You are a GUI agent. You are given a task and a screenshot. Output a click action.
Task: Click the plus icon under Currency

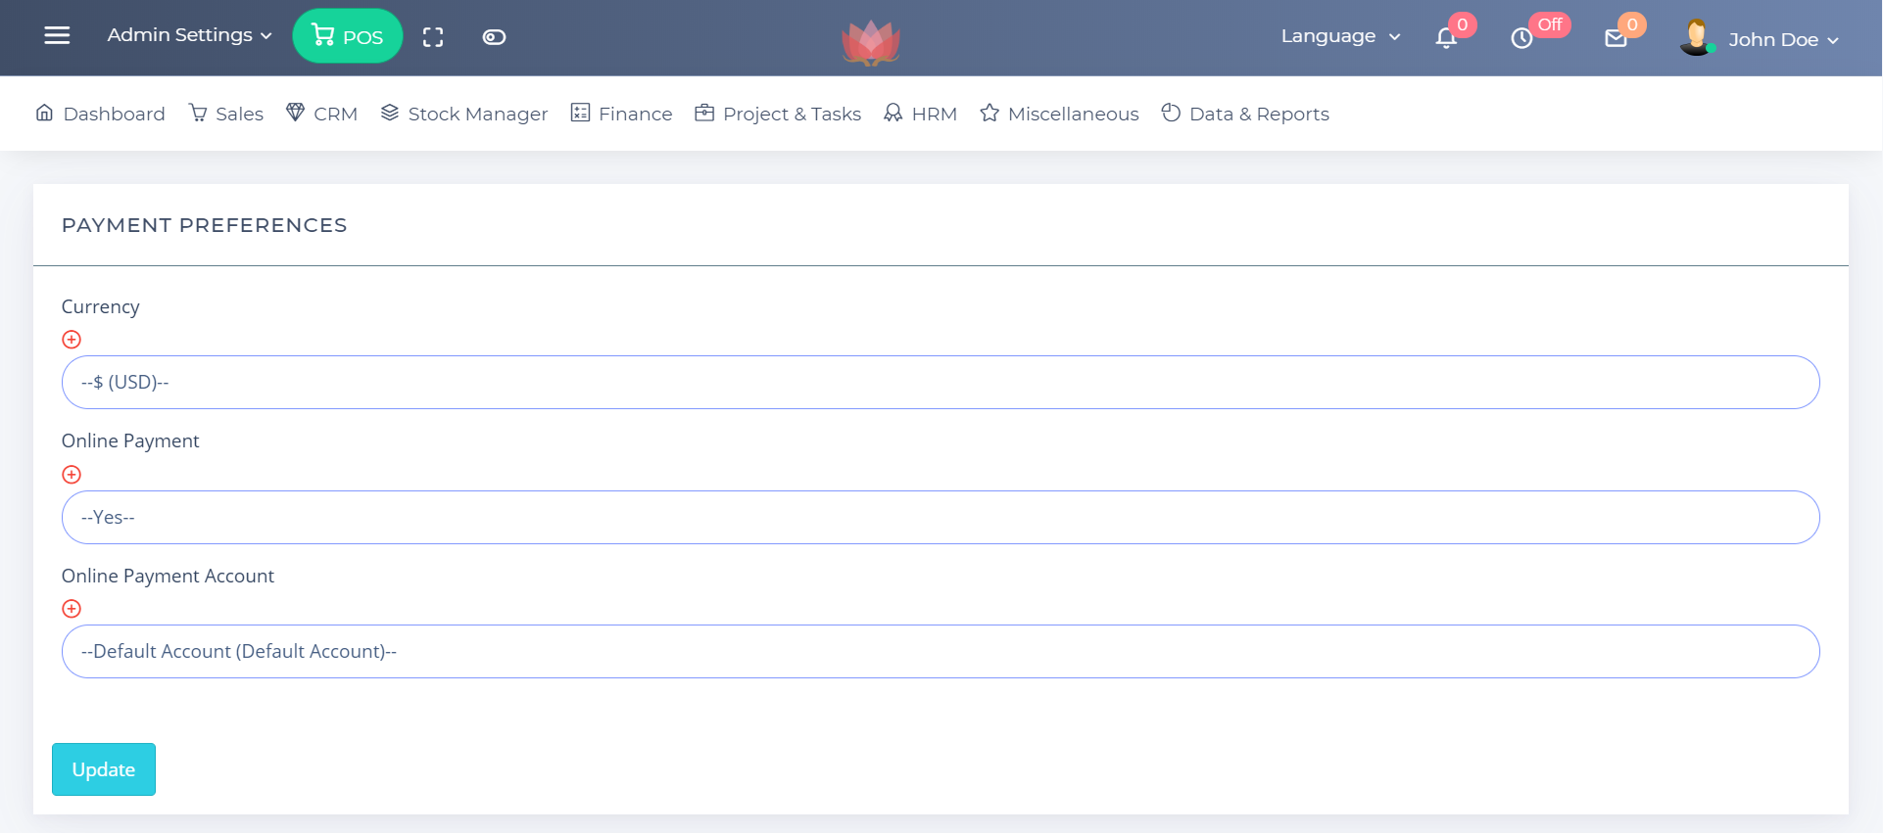(72, 340)
